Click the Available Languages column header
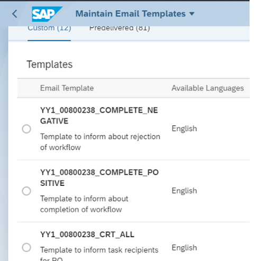The height and width of the screenshot is (261, 271). point(207,88)
